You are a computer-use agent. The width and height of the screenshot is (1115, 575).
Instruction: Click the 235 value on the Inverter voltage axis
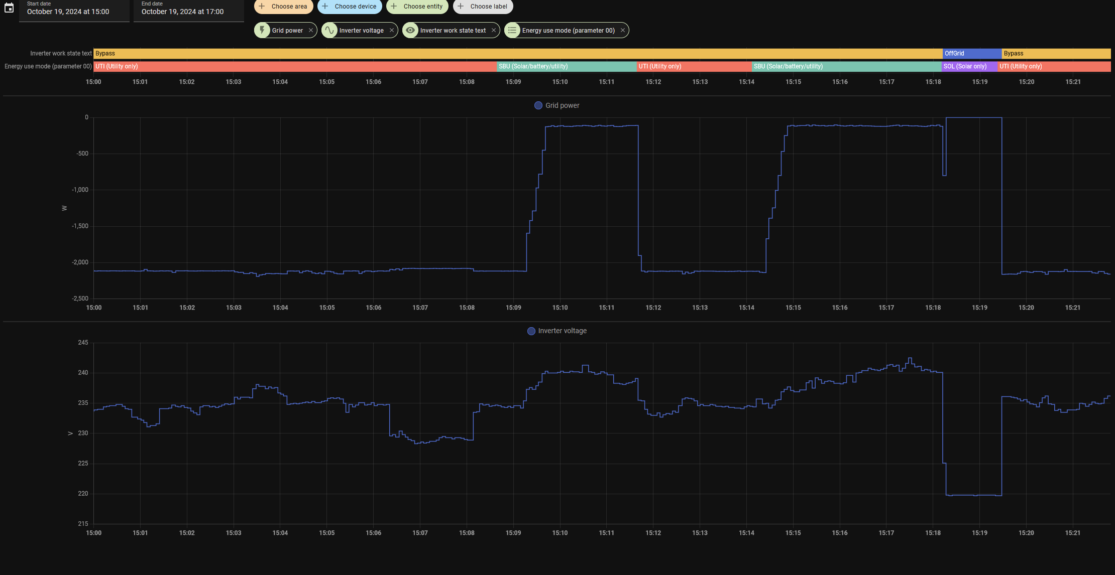[83, 403]
